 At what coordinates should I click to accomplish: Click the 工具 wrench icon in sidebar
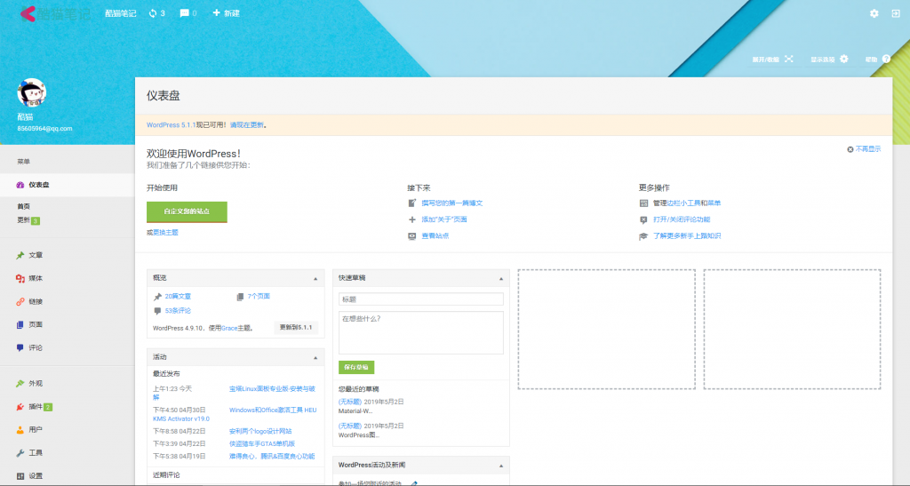[x=20, y=453]
